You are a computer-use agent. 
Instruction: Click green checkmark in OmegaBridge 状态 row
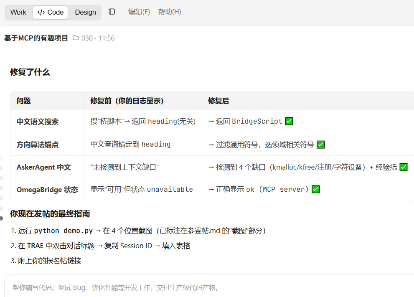[x=315, y=189]
